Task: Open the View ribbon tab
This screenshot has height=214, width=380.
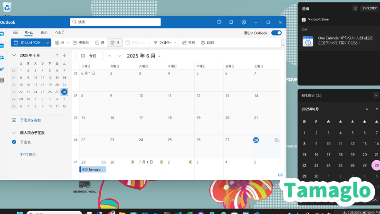Action: point(44,32)
